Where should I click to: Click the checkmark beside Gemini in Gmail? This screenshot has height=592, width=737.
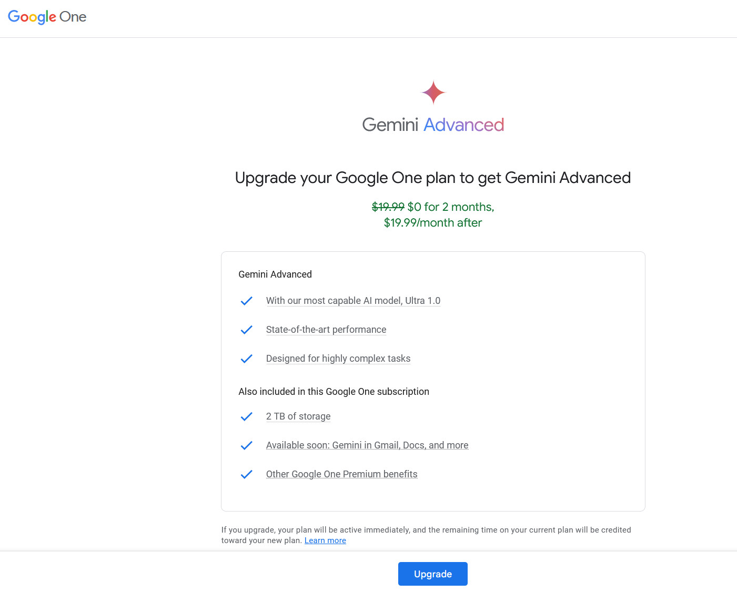[x=246, y=445]
